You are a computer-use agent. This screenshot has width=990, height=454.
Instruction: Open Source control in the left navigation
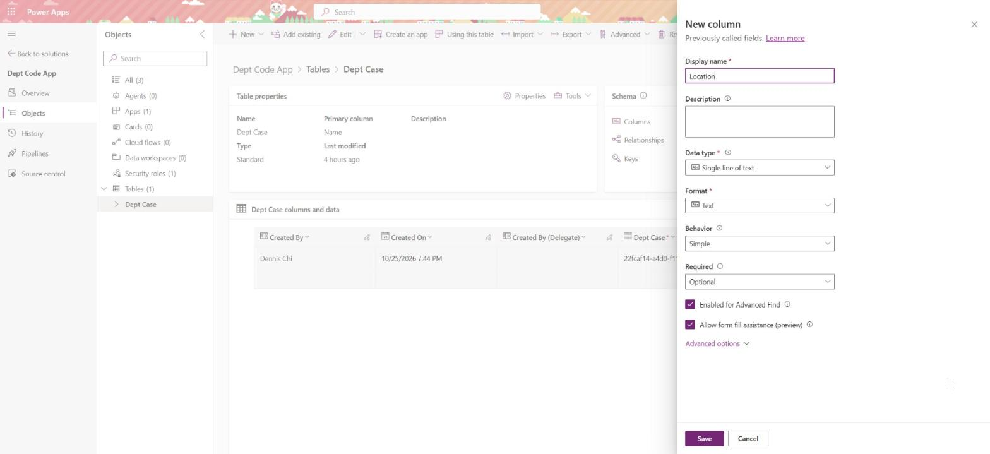(43, 174)
